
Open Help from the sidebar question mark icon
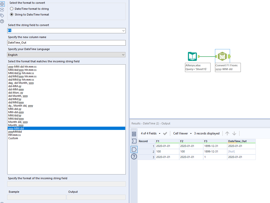[x=2, y=21]
